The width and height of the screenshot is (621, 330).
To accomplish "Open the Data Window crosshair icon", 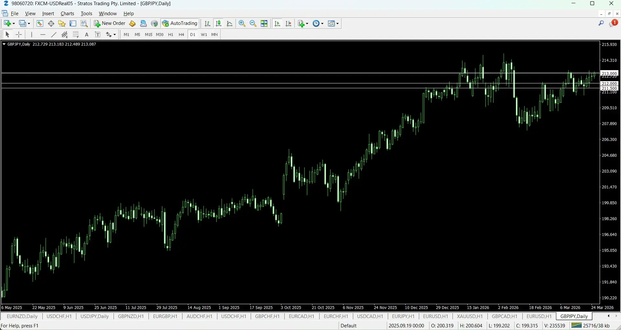I will [51, 23].
